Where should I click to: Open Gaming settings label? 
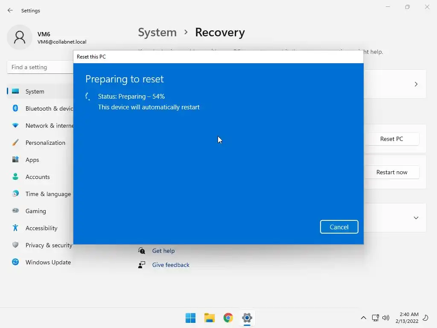(36, 211)
